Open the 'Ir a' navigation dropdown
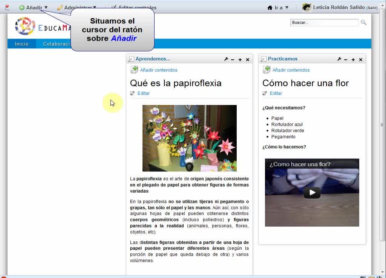386x278 pixels. (278, 8)
